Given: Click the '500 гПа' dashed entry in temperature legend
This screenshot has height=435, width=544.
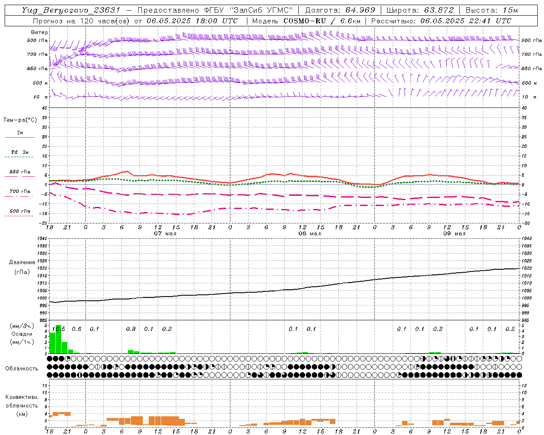Looking at the screenshot, I should tap(20, 211).
